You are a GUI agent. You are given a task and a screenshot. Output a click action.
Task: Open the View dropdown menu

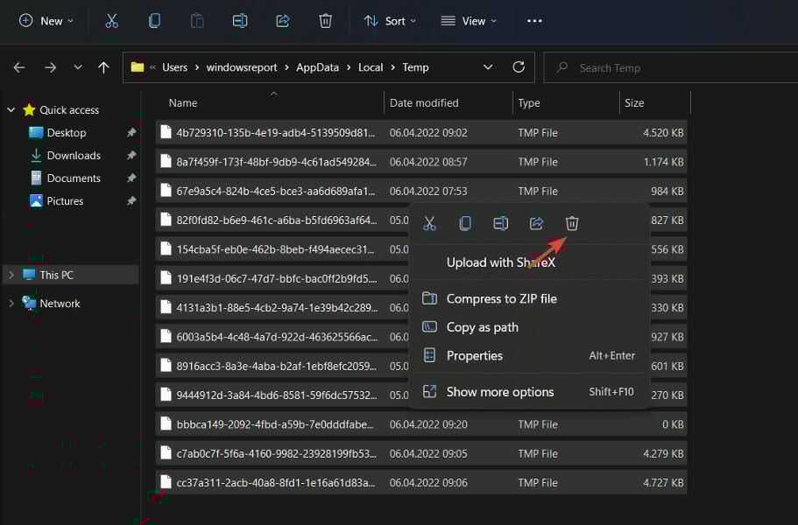[x=469, y=21]
